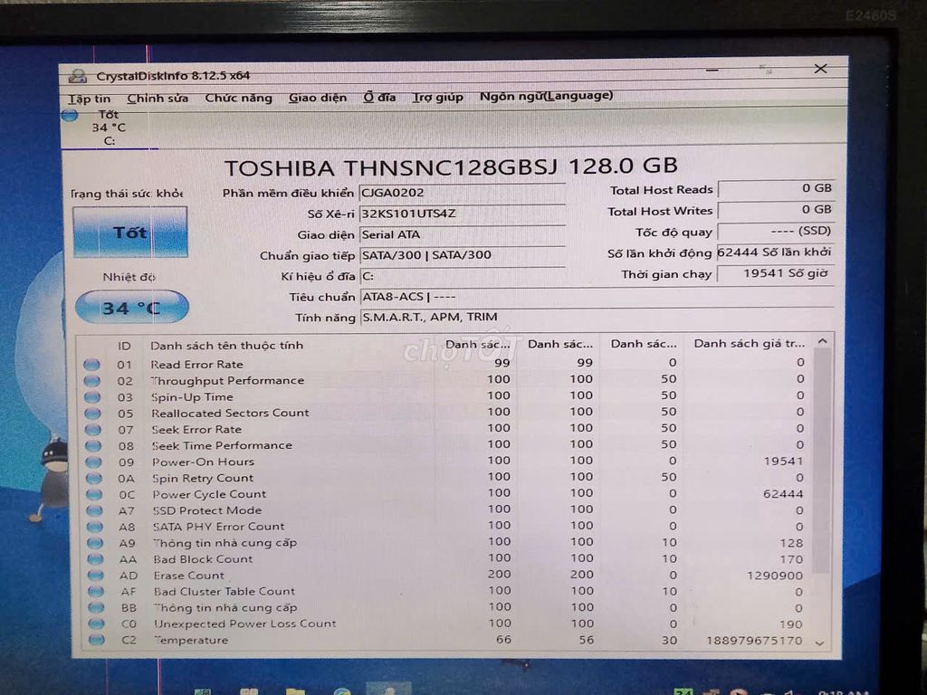Screen dimensions: 927x695
Task: Click the Tốt health status button
Action: (x=130, y=233)
